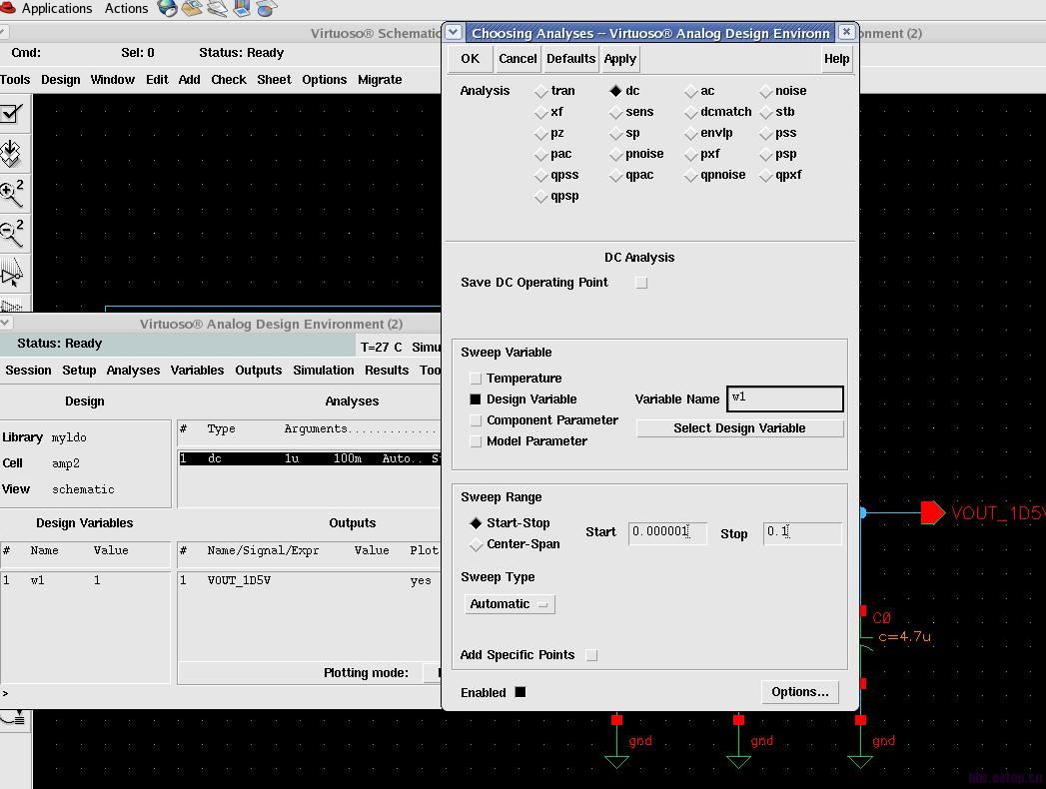Viewport: 1046px width, 789px height.
Task: Open the Outputs menu in Analog Design Environment
Action: 258,371
